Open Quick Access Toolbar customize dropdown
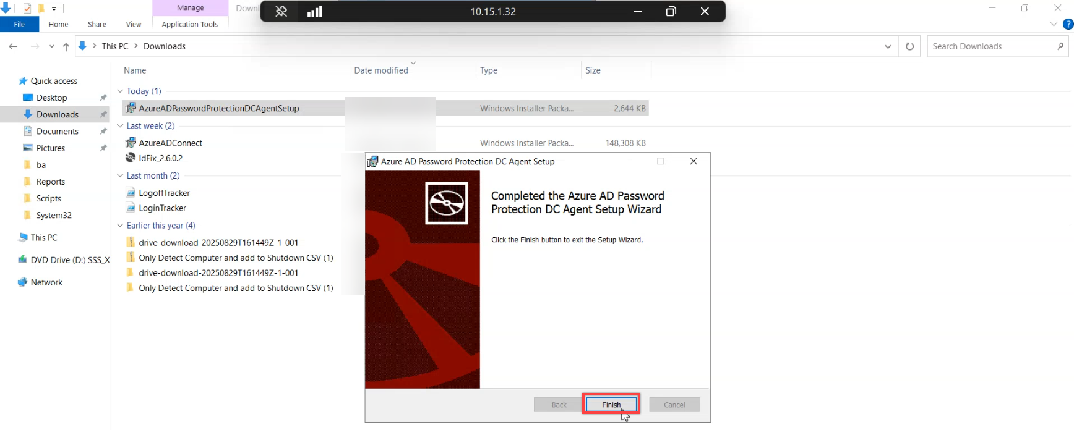This screenshot has width=1074, height=430. pyautogui.click(x=54, y=9)
